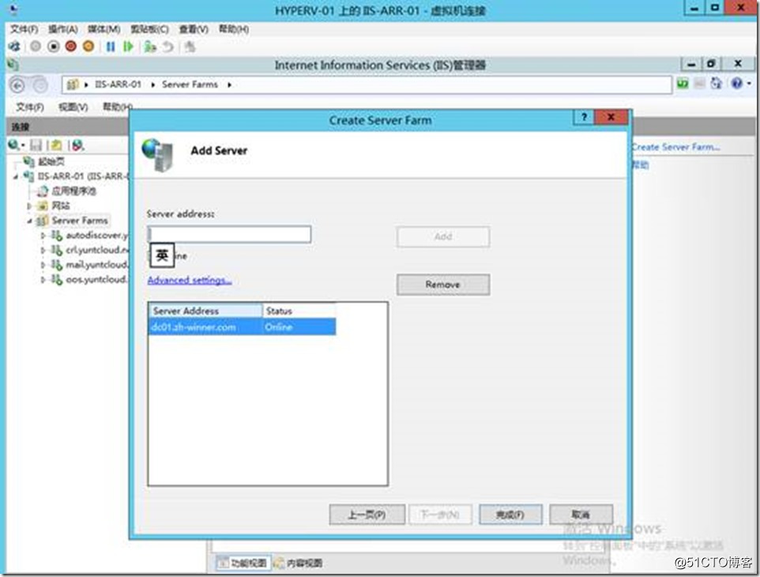Click the greyed Stop icon beside refresh
Screen dimensions: 760x577
click(699, 84)
